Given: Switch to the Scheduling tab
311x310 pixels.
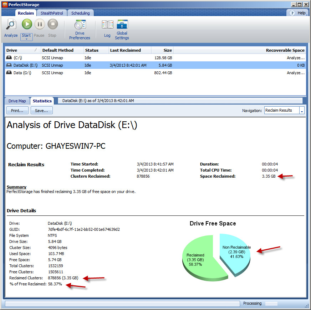Looking at the screenshot, I should [x=81, y=13].
